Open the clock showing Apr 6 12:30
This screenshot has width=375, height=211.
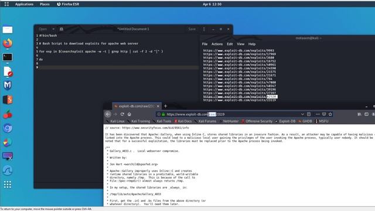pos(212,4)
